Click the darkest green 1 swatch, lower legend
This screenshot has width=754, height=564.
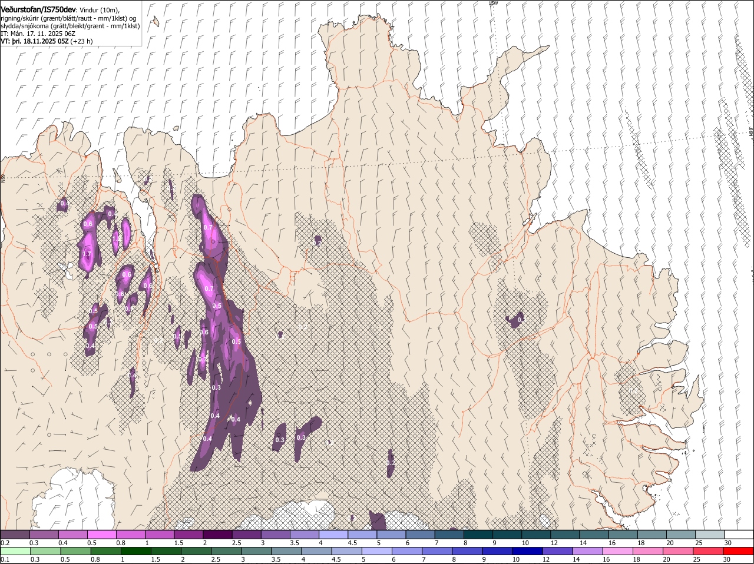[136, 551]
